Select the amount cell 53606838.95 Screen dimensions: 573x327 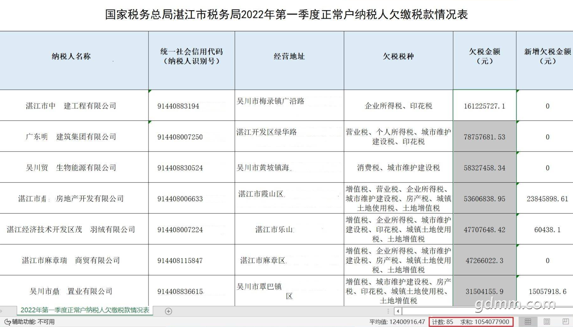pos(485,198)
